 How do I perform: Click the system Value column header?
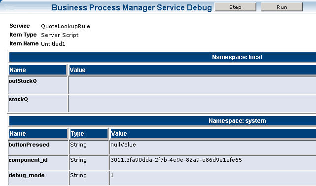pyautogui.click(x=213, y=134)
